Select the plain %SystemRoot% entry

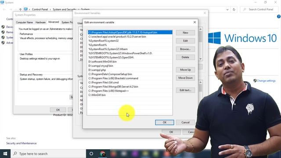130,45
